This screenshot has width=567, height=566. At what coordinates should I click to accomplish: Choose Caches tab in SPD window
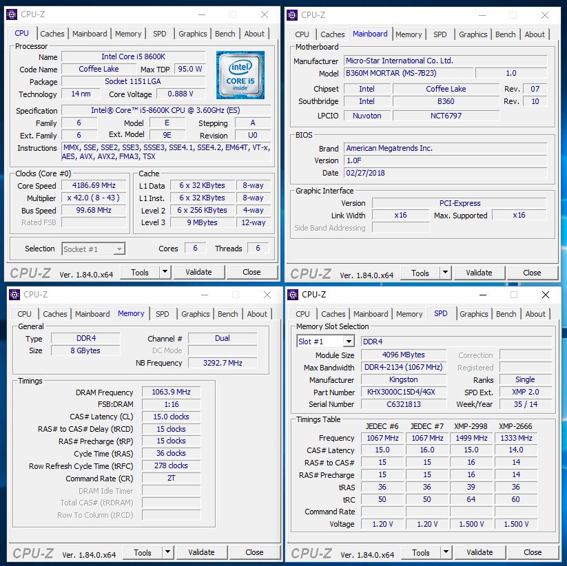(333, 314)
